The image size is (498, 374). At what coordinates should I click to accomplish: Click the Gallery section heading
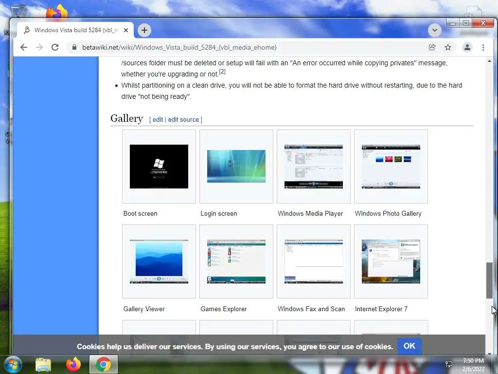[127, 118]
